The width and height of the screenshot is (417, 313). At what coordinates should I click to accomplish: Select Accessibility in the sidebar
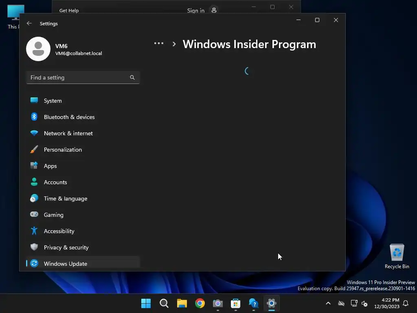click(83, 231)
